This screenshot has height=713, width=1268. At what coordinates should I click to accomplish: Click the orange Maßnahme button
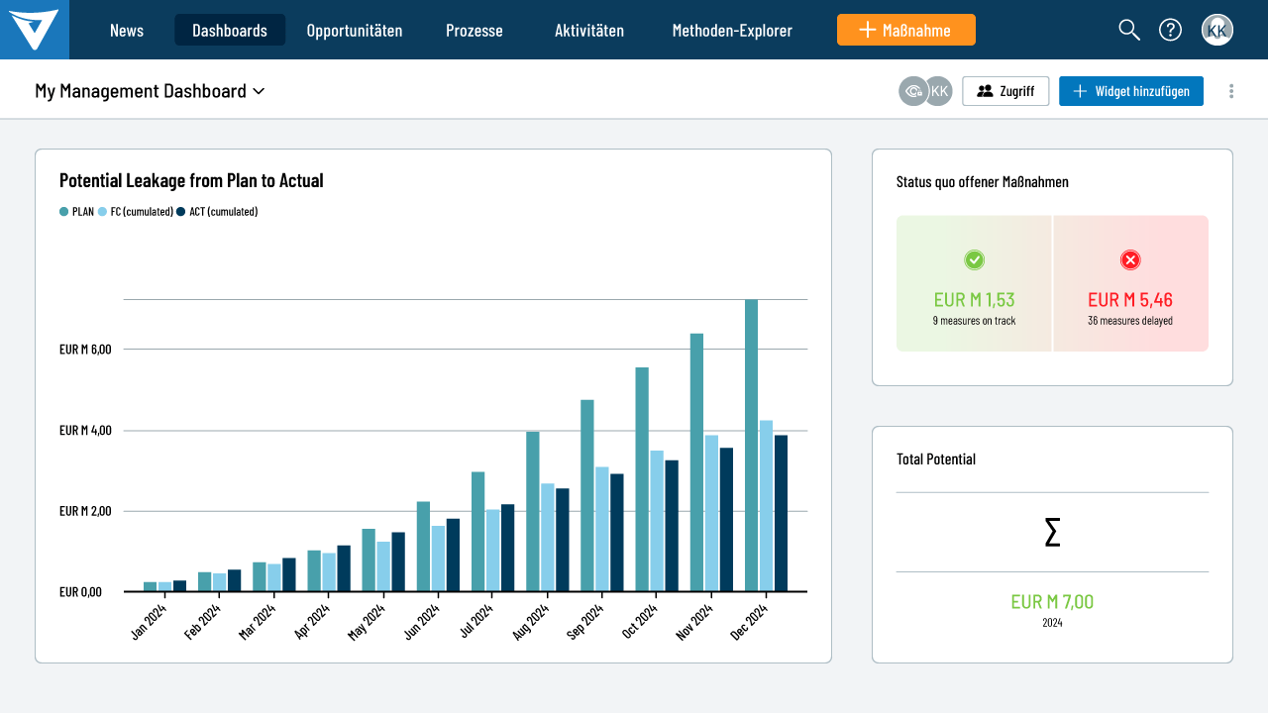[905, 30]
